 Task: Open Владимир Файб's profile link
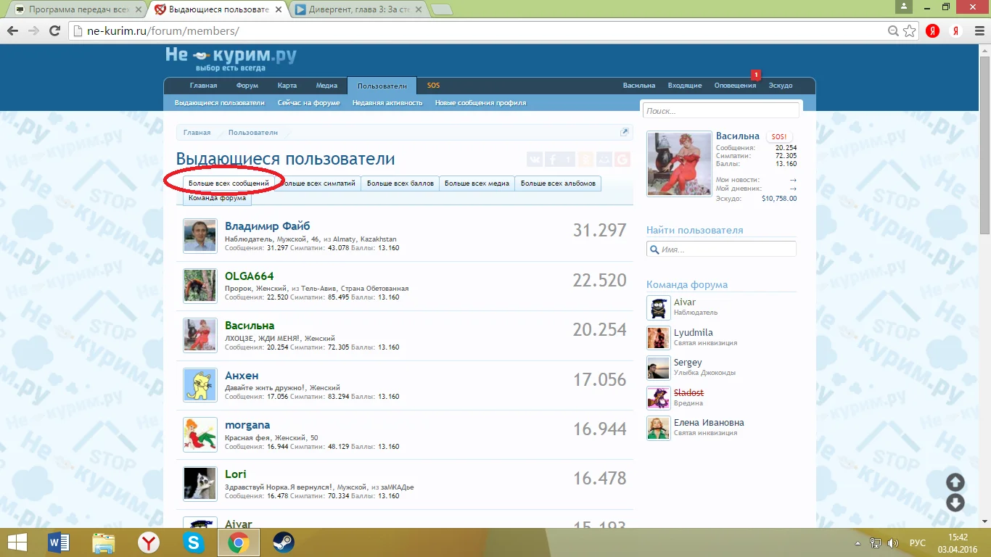point(267,226)
